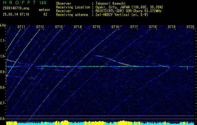197x125 pixels.
Task: Click location Ogaki, Gifu, JAPAN text
Action: [x=129, y=7]
